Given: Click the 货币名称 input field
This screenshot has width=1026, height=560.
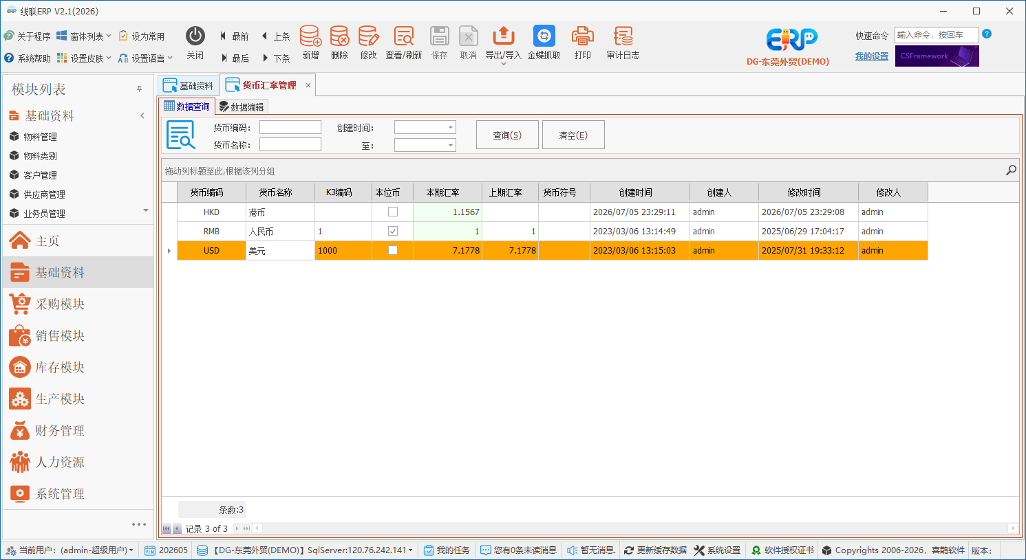Looking at the screenshot, I should (290, 144).
